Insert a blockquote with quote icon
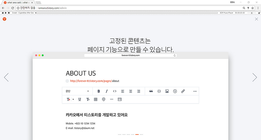 tap(151, 91)
